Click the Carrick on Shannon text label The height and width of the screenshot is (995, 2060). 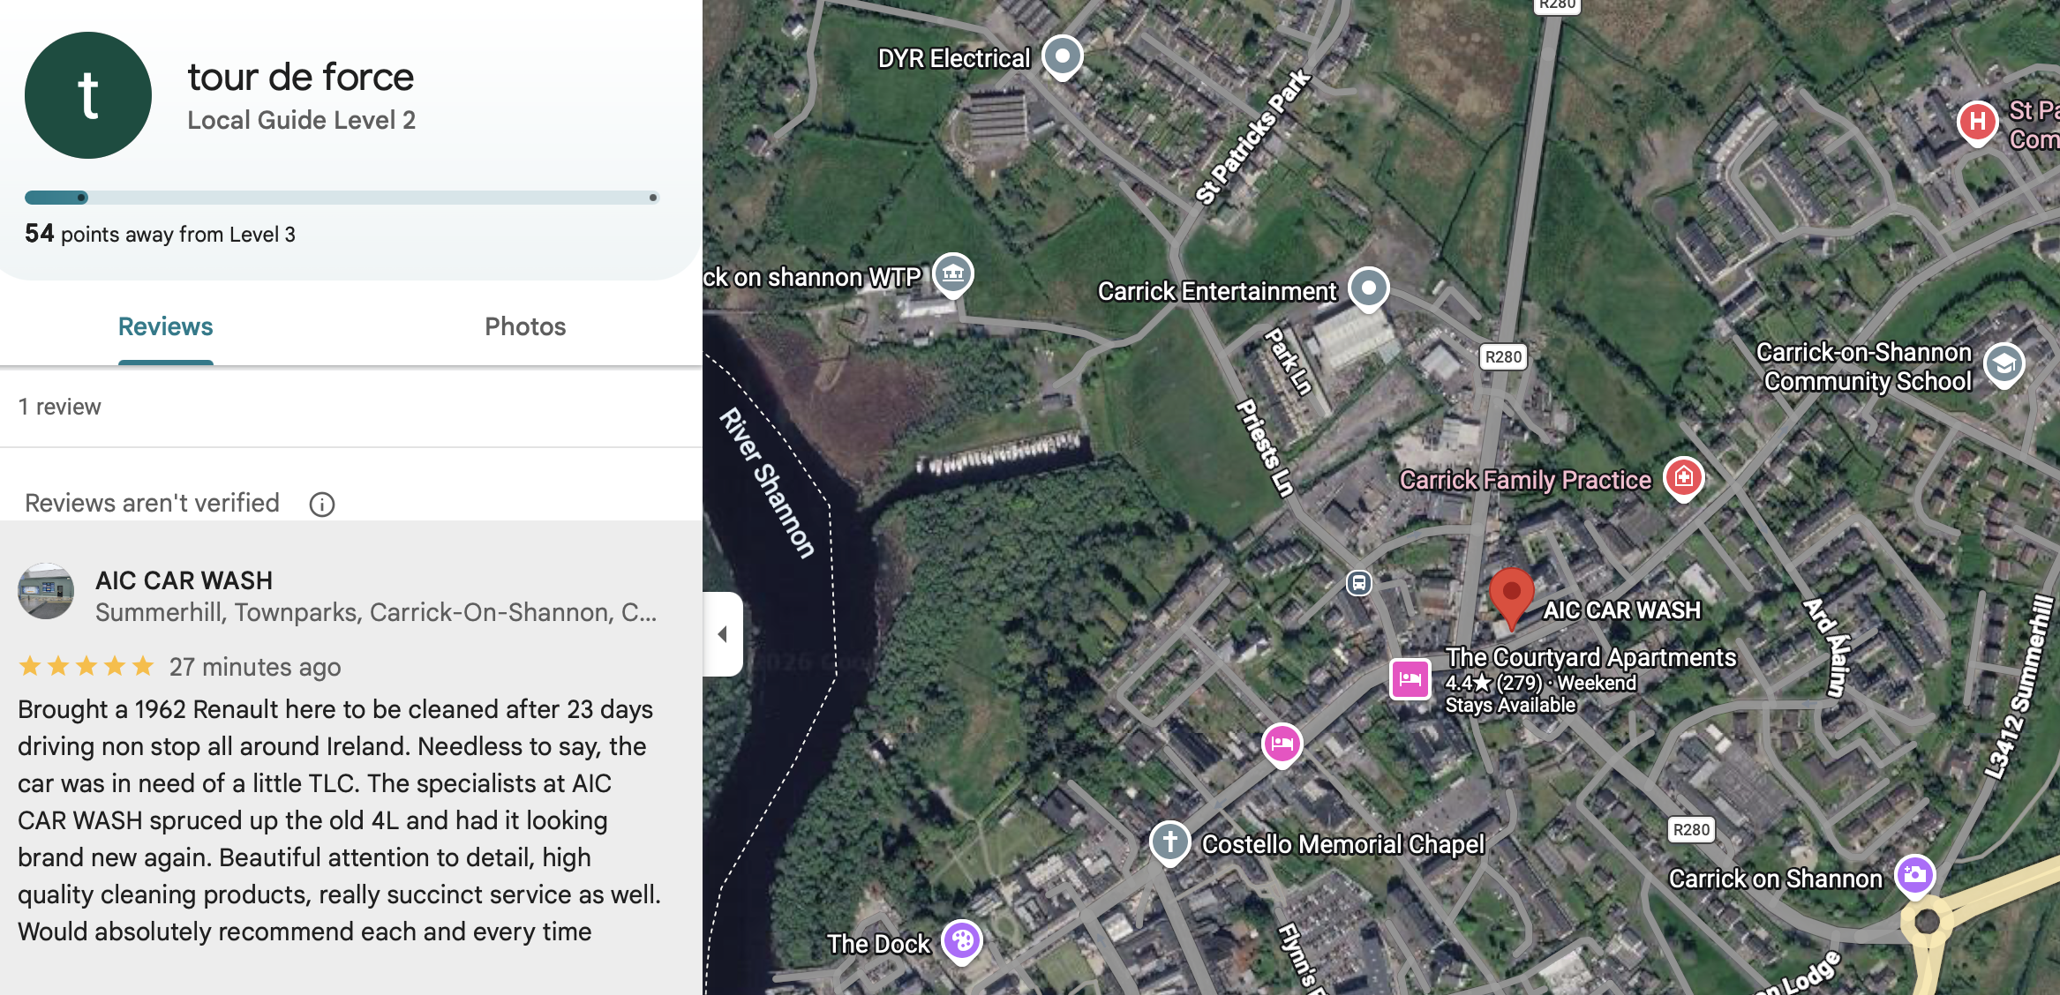tap(1776, 879)
